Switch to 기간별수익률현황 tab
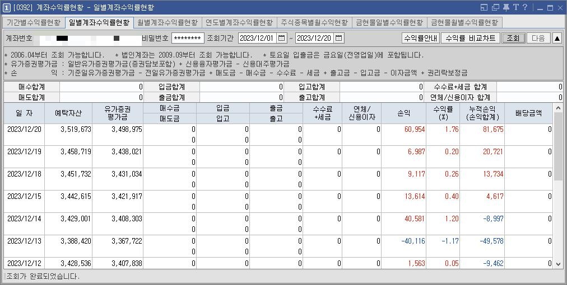 [34, 22]
